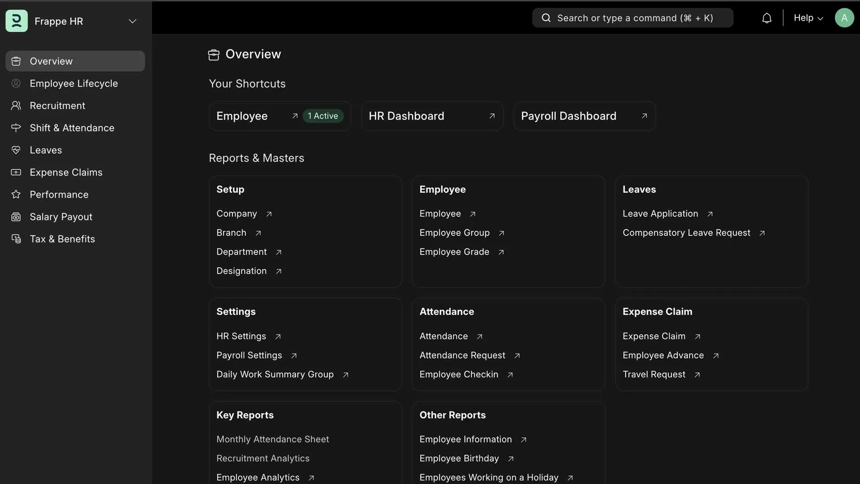Click the Tax & Benefits sidebar icon
This screenshot has height=484, width=860.
click(x=16, y=239)
